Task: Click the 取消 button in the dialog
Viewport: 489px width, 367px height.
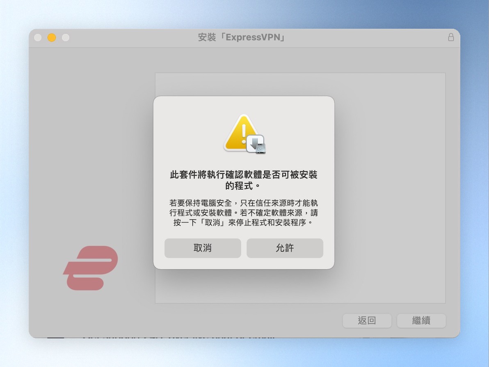Action: (x=203, y=248)
